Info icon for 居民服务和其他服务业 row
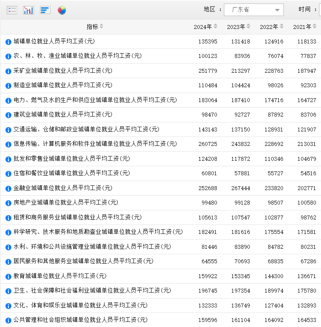The image size is (321, 327). [x=8, y=262]
